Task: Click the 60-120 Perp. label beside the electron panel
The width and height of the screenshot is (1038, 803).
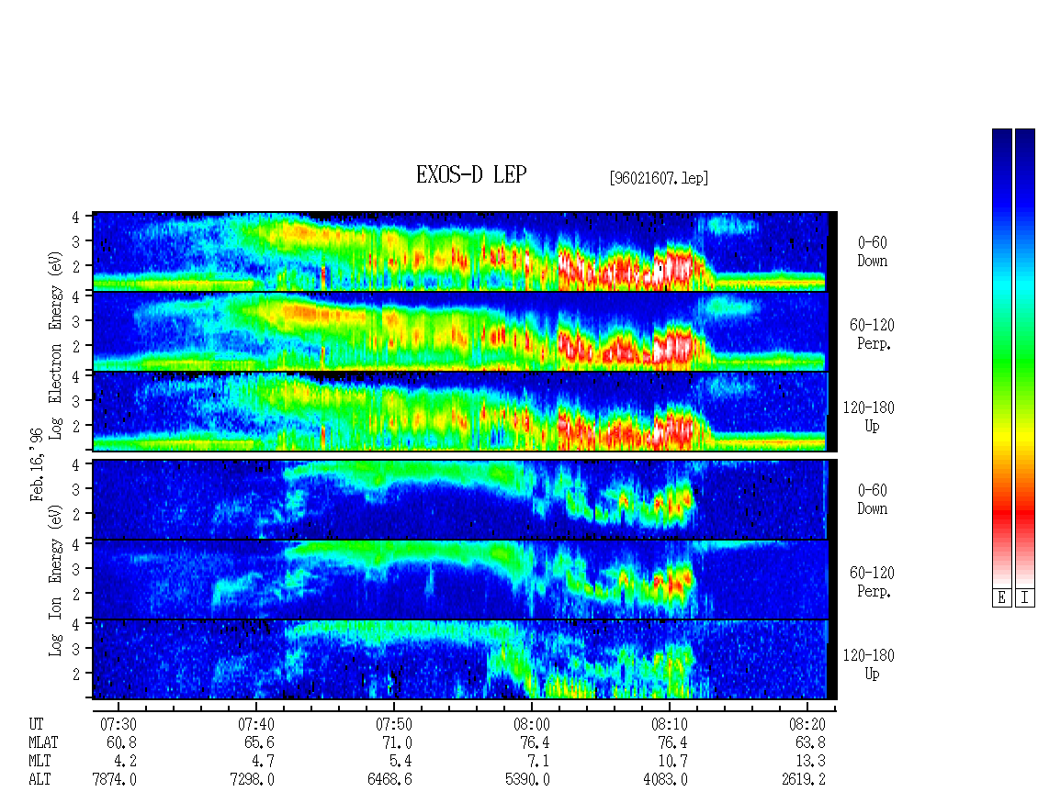Action: click(871, 334)
